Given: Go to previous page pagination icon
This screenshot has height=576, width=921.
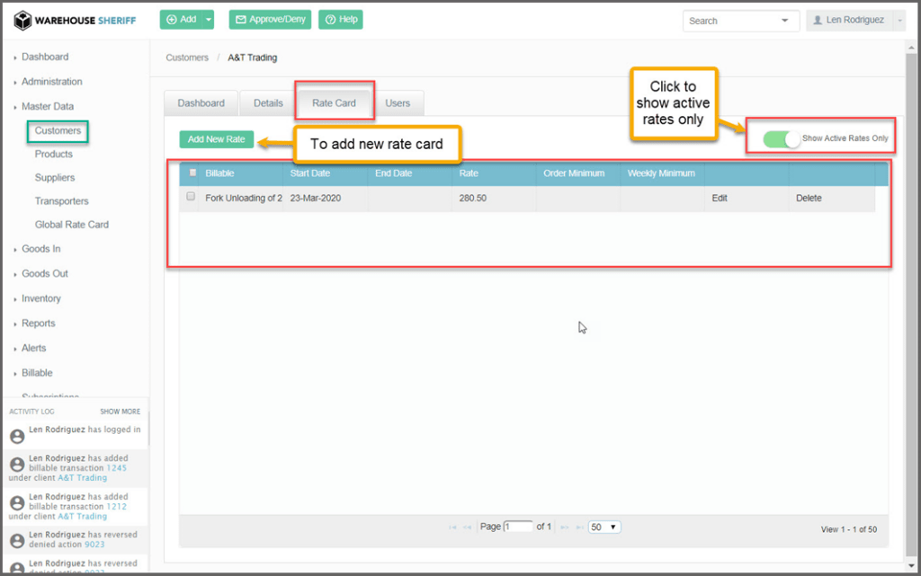Looking at the screenshot, I should point(468,527).
